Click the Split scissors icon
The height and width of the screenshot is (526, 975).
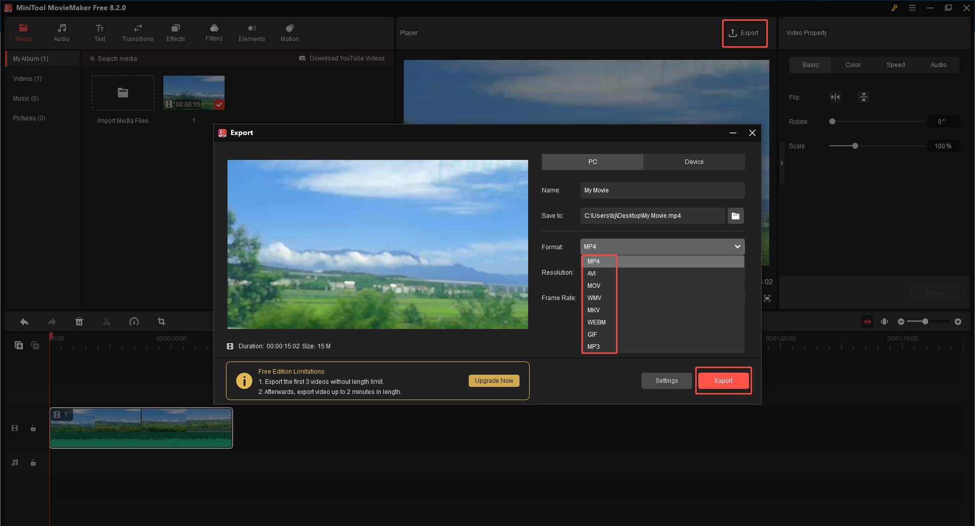pyautogui.click(x=107, y=322)
